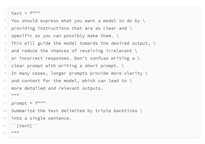This screenshot has width=205, height=144.
Task: Click the text variable name on line 1
Action: click(x=17, y=13)
